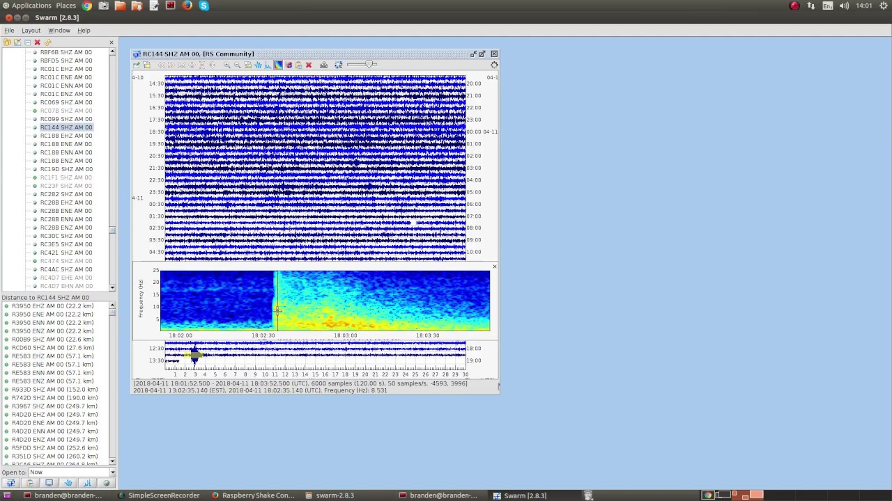Open Ubuntu Applications menu

(31, 6)
